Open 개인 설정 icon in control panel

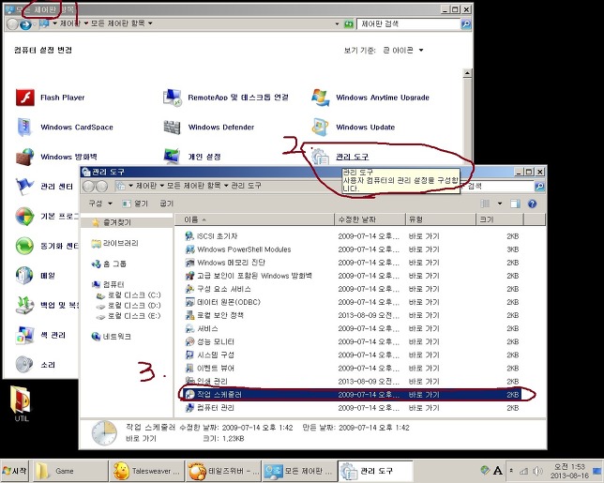172,157
